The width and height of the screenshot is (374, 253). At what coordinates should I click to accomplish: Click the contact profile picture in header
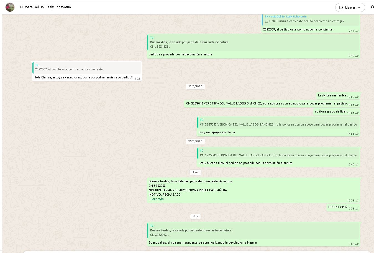coord(10,7)
